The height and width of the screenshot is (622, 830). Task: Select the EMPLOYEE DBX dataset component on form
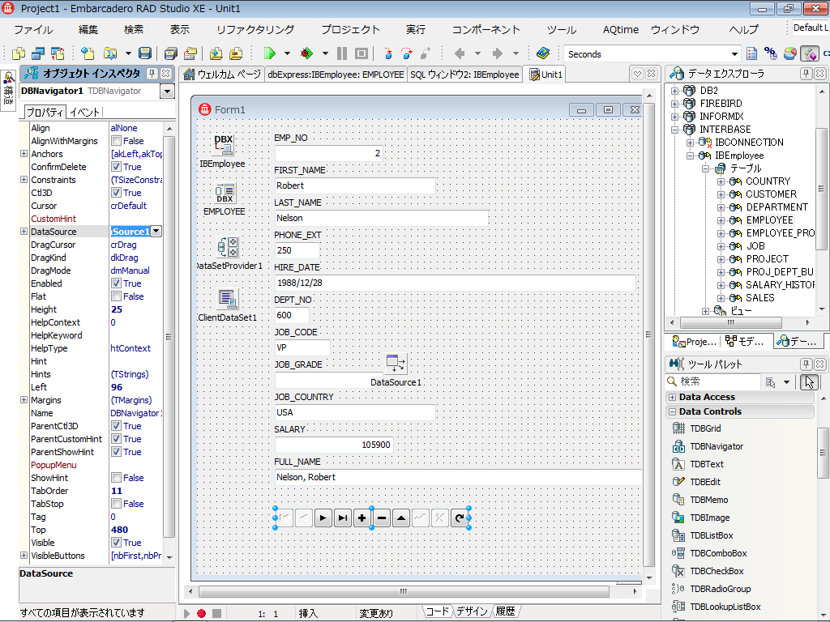[x=225, y=193]
